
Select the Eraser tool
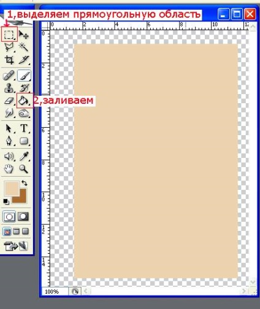tap(9, 101)
